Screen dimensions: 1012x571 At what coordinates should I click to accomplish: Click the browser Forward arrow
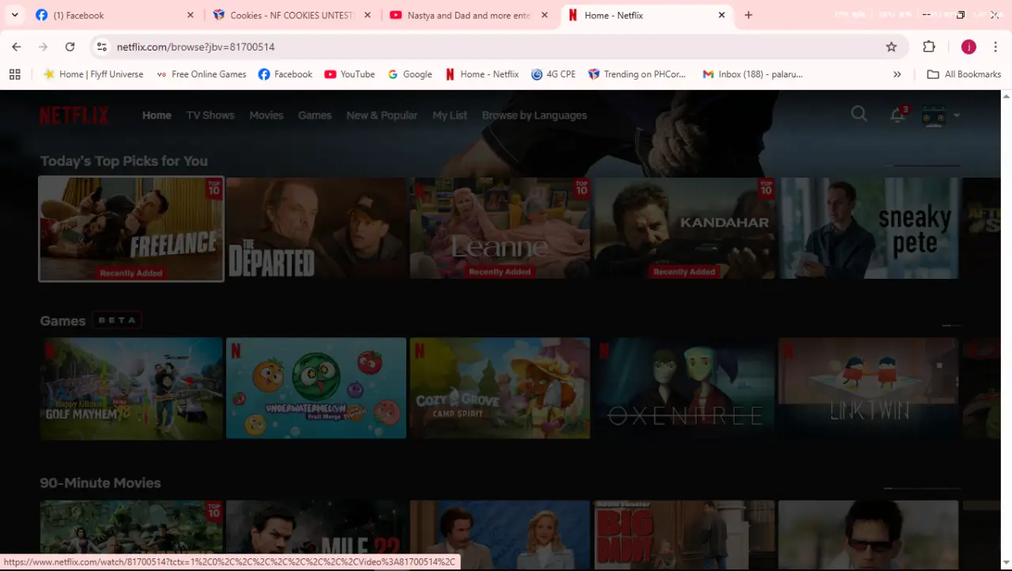click(43, 47)
